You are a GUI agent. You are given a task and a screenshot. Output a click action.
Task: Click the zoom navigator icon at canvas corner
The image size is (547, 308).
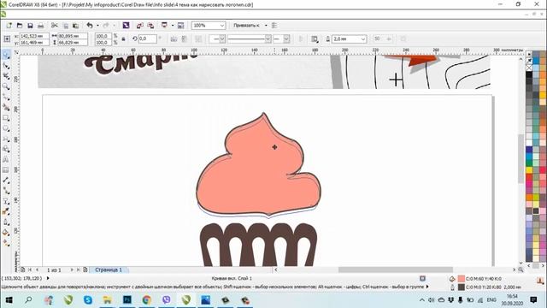[521, 270]
